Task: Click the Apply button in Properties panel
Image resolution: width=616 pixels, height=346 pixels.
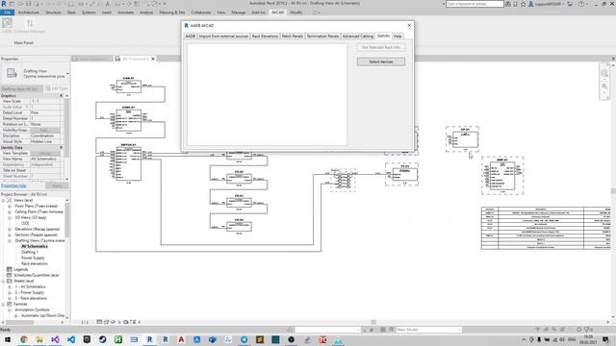Action: point(57,185)
